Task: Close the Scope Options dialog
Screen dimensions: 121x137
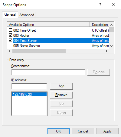Action: click(x=114, y=5)
